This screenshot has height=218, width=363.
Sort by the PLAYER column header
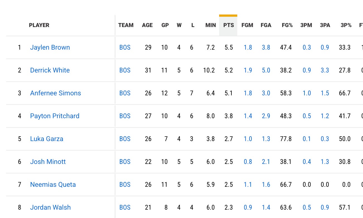(39, 25)
